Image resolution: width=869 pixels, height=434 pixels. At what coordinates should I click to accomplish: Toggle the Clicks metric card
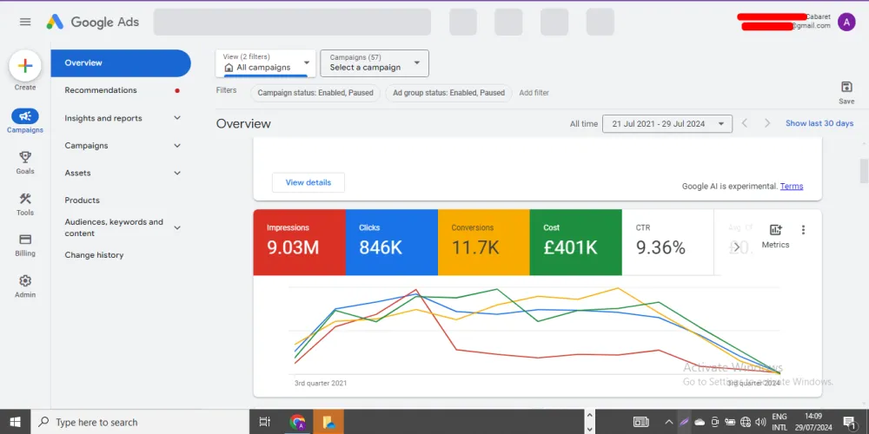(x=391, y=242)
